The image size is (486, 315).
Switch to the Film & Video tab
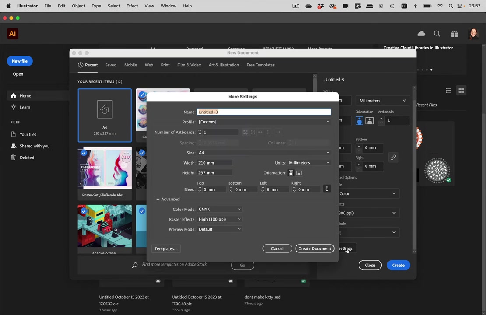click(189, 65)
